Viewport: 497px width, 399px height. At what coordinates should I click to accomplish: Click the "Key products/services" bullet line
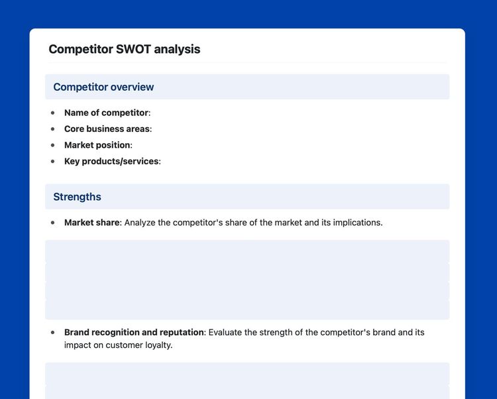[112, 161]
